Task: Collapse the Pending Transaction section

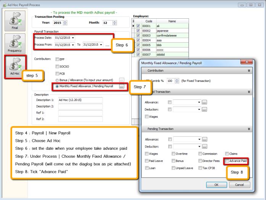Action: click(x=249, y=129)
